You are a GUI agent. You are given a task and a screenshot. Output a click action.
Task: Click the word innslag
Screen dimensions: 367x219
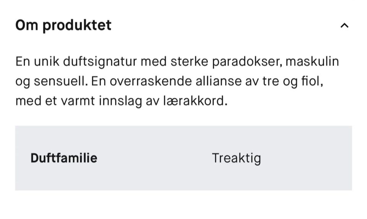[120, 101]
